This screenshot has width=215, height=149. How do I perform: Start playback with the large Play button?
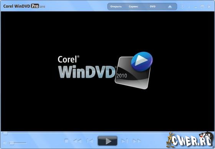click(x=107, y=141)
